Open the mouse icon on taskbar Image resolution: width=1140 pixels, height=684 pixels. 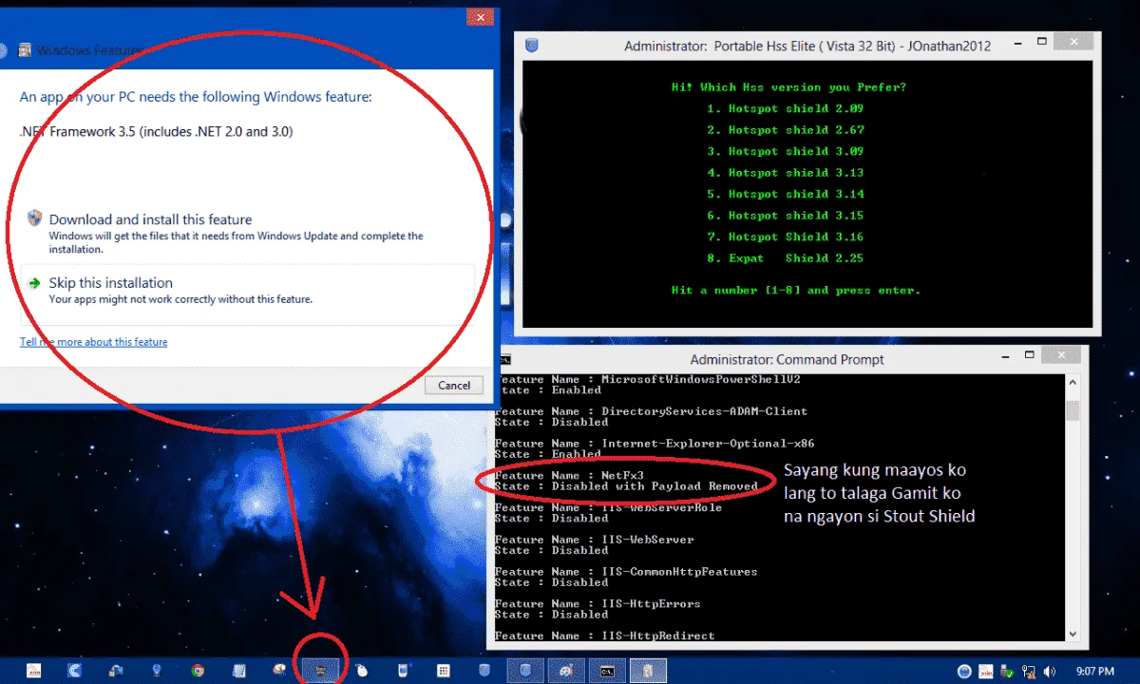click(361, 671)
